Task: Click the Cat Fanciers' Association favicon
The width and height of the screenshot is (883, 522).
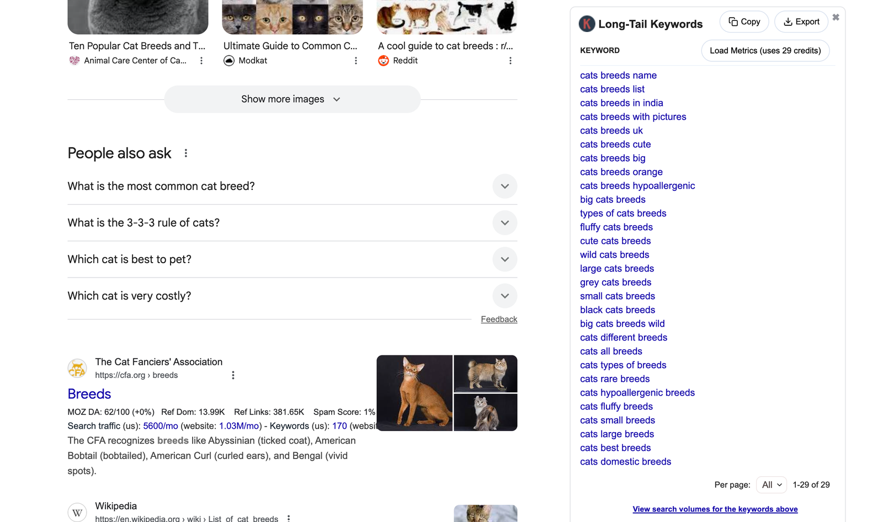Action: pos(77,369)
